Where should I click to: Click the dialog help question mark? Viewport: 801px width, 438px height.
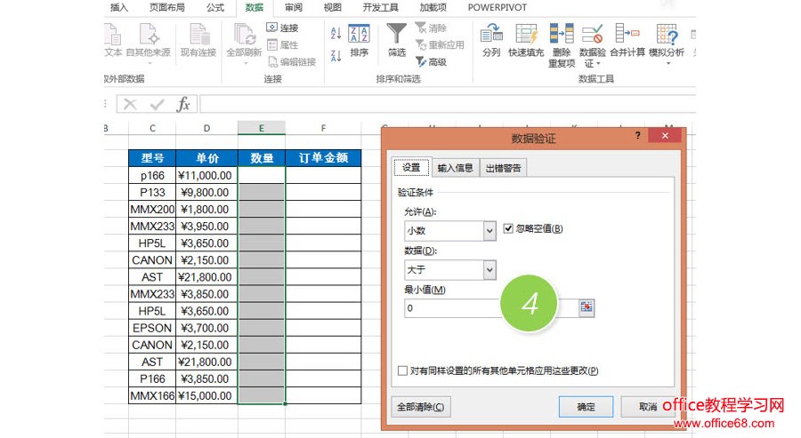637,135
